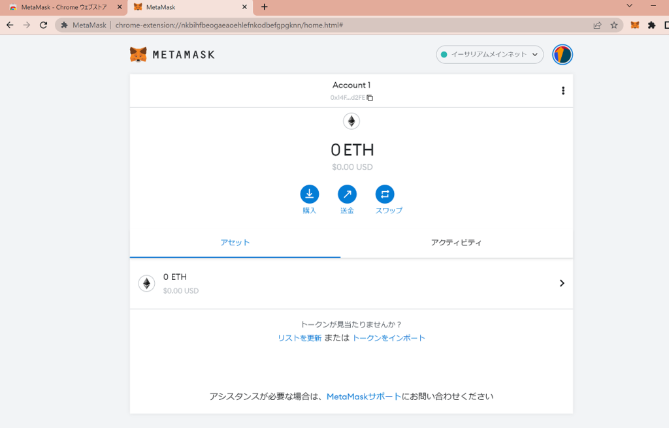Screen dimensions: 669x428
Task: Close the MetaMask Chrome ウェブストア tab
Action: tap(120, 7)
